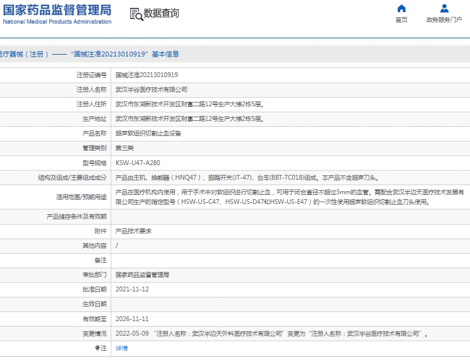Click the approval date 2021-11-12

(132, 290)
